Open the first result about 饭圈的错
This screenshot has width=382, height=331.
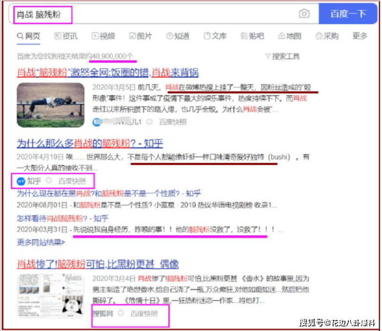tap(107, 73)
